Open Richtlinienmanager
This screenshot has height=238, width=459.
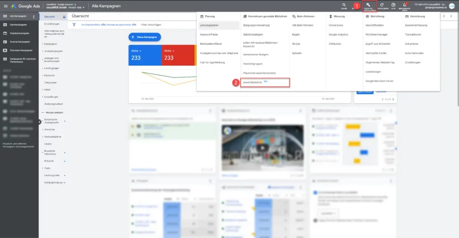(x=377, y=35)
